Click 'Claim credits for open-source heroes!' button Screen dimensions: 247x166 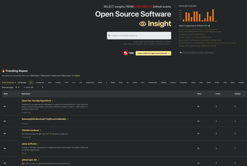coord(154,53)
